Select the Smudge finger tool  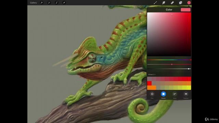click(164, 3)
